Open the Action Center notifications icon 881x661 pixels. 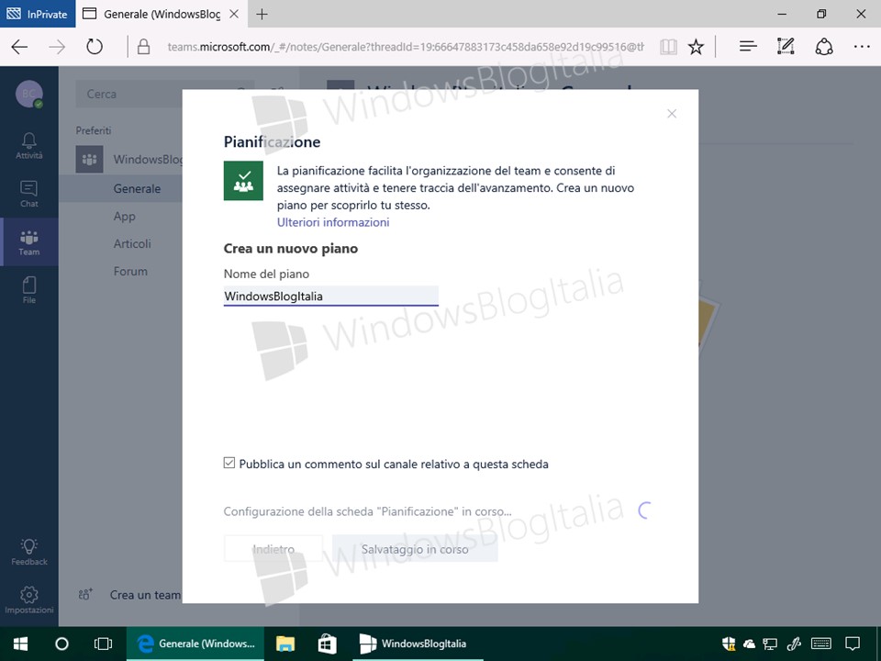click(853, 644)
